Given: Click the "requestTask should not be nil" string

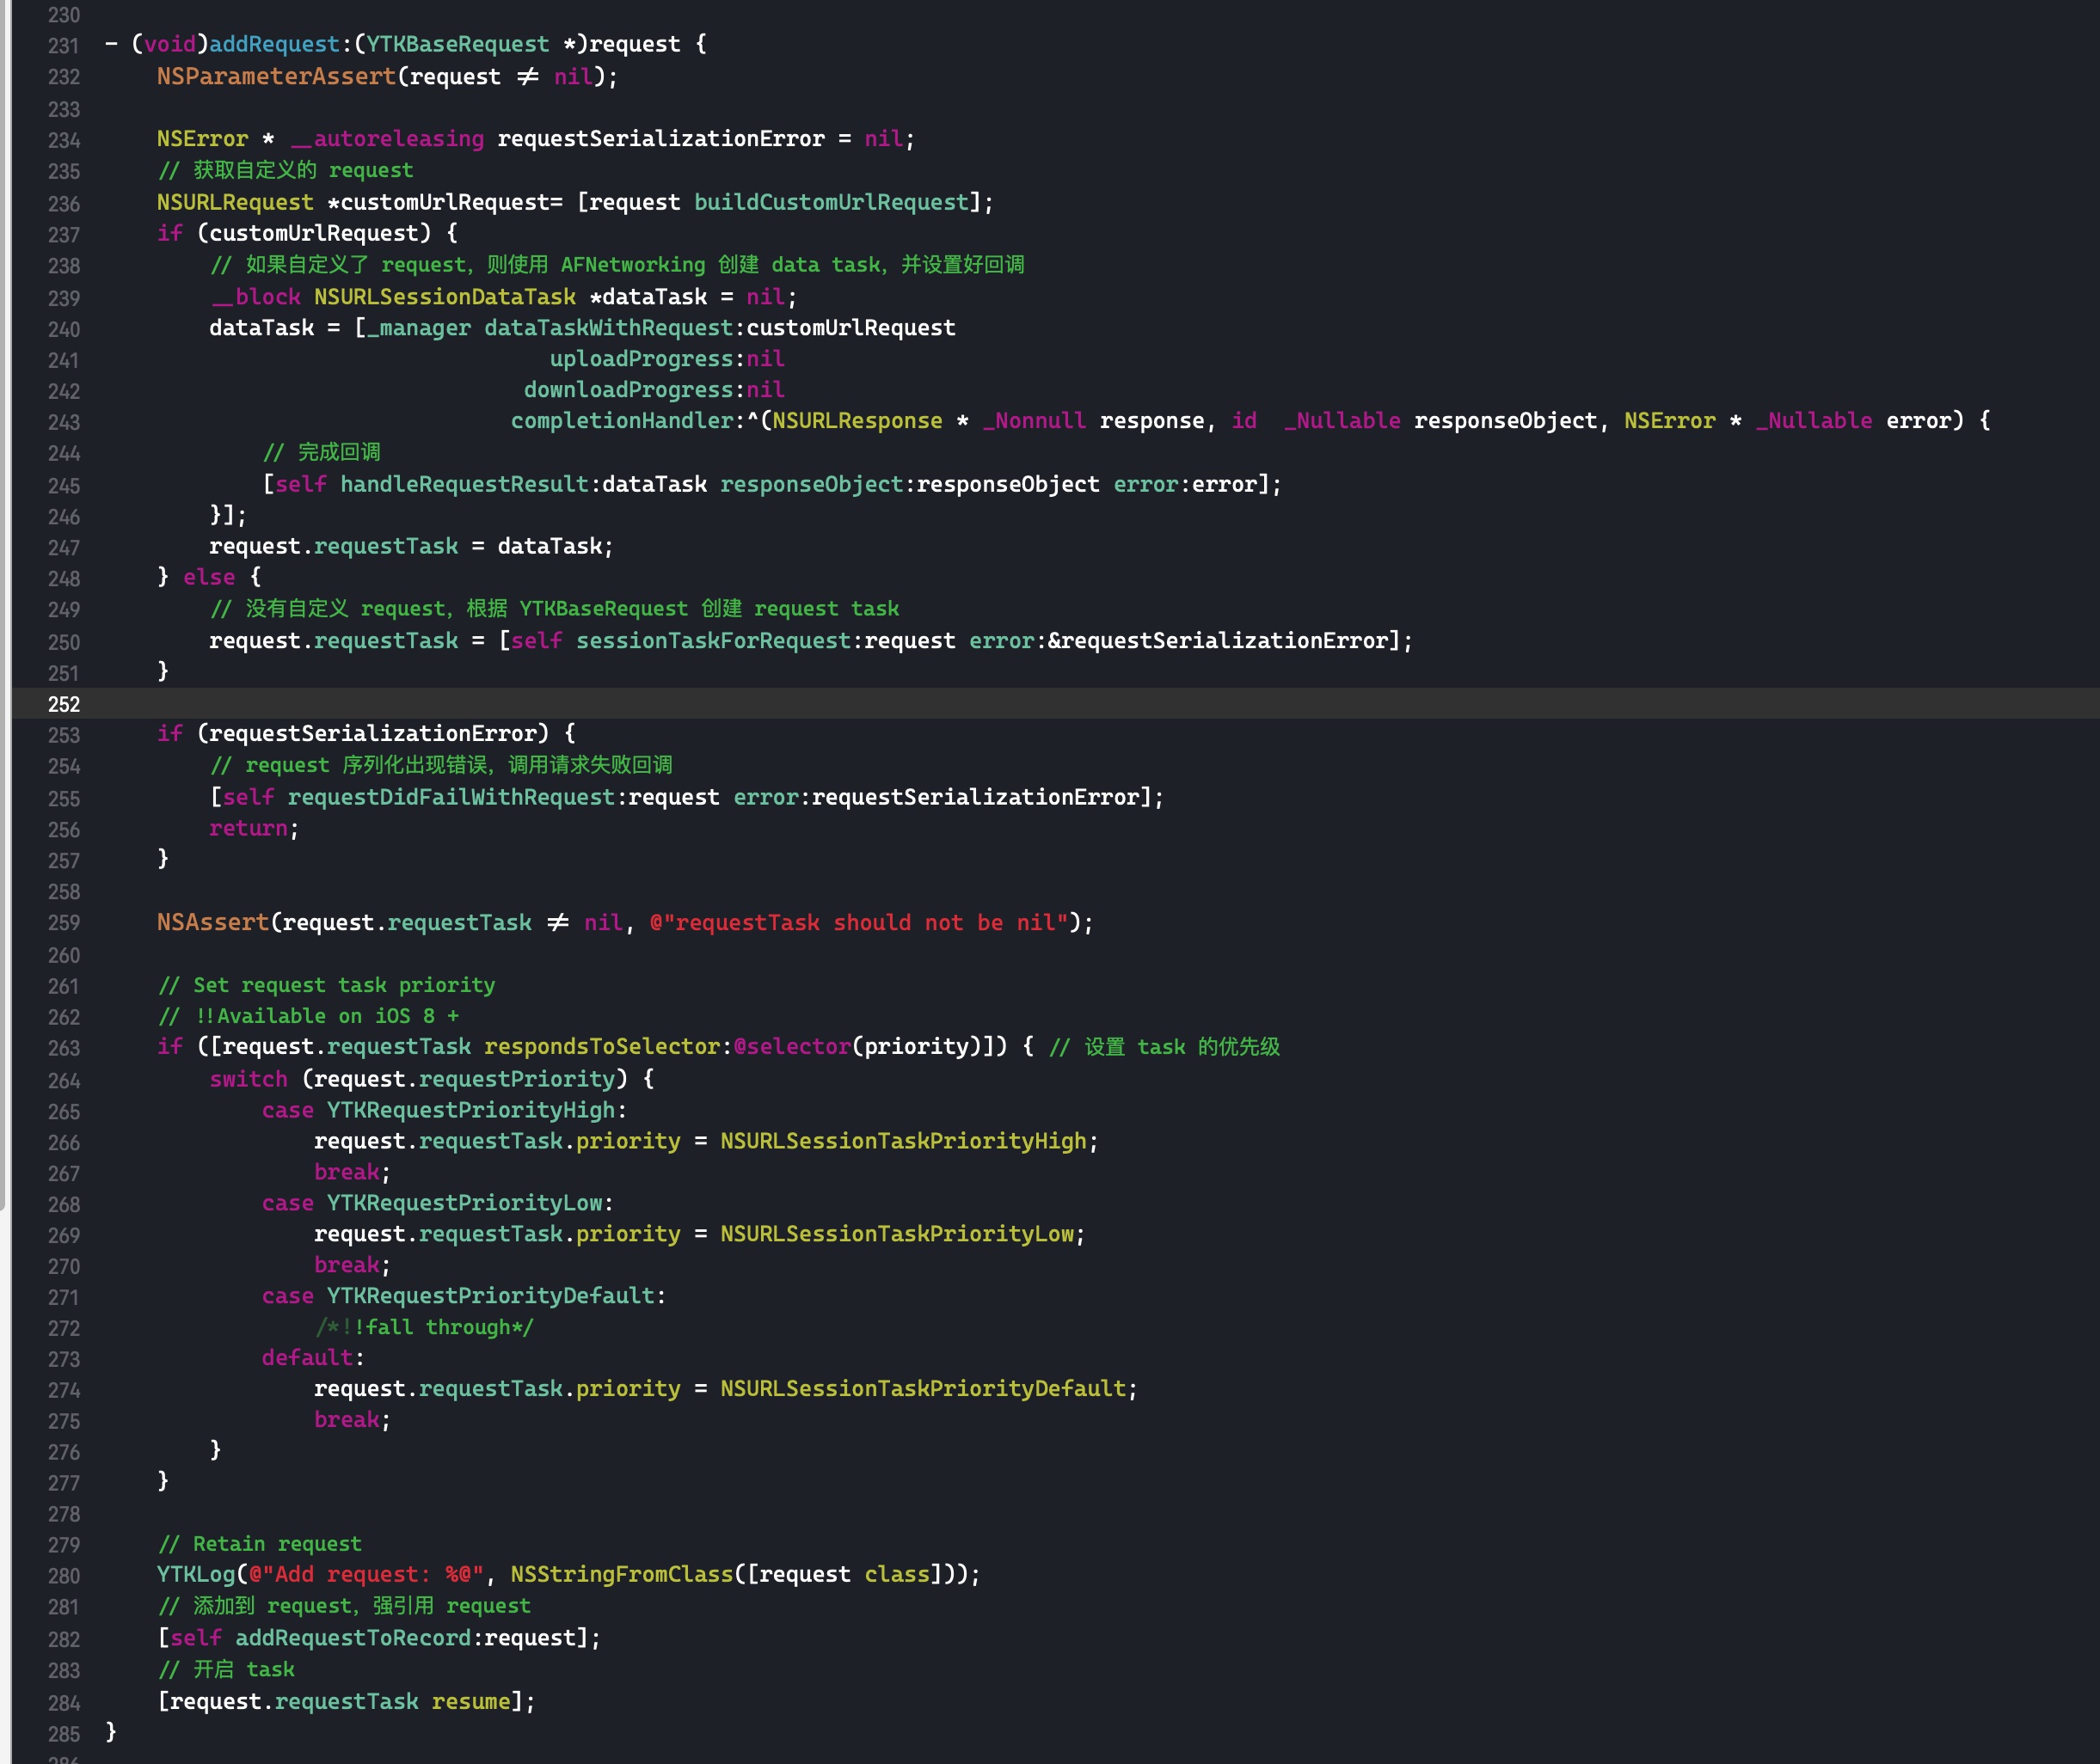Looking at the screenshot, I should 858,922.
